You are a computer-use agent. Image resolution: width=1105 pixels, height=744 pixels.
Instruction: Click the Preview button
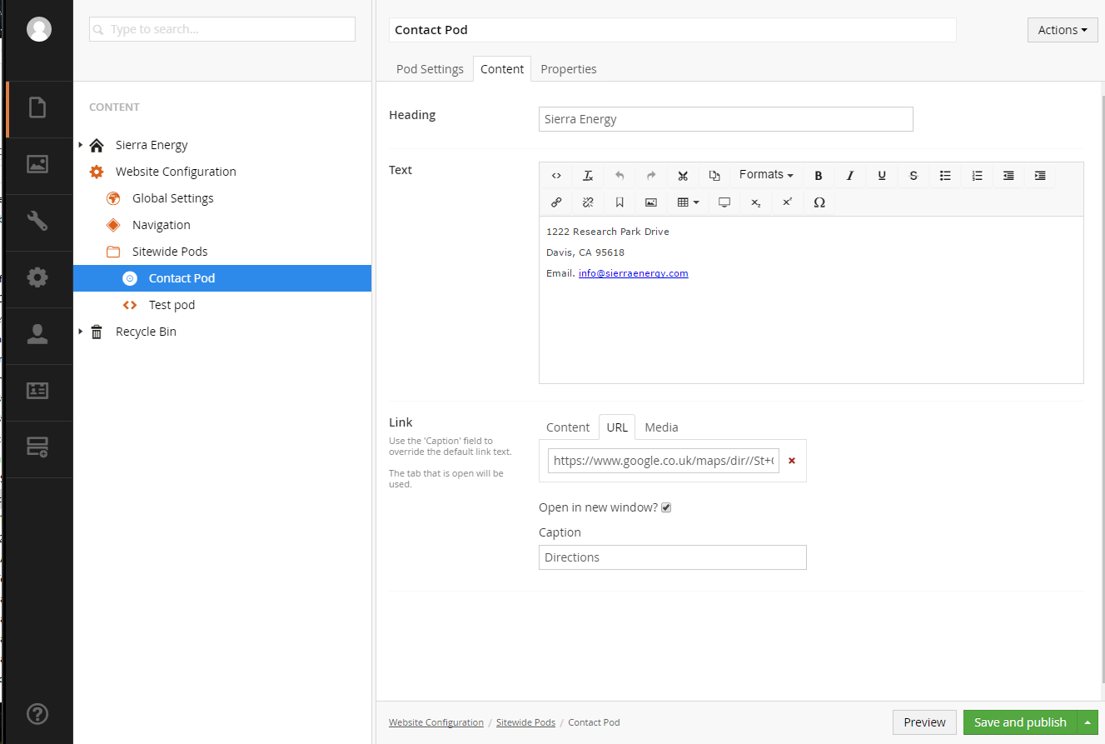point(924,722)
